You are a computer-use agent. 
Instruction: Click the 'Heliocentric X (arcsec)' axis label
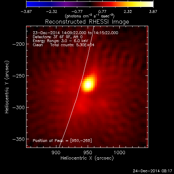click(x=87, y=158)
